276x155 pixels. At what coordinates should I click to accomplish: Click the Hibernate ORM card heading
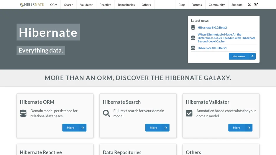click(x=37, y=102)
